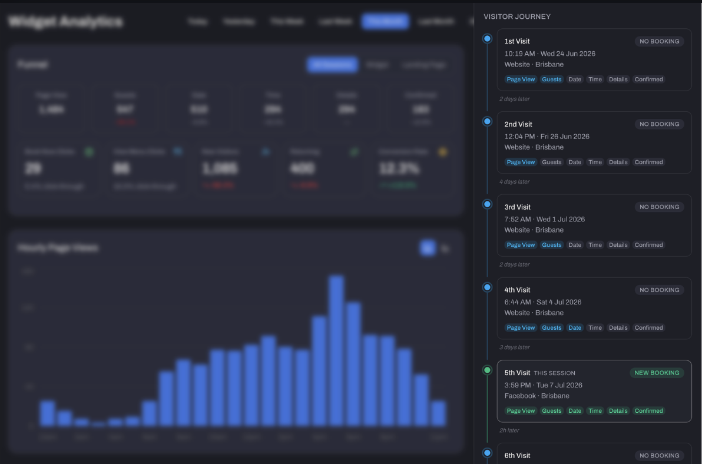Screen dimensions: 702x464
Task: Click the NO BOOKING badge on 6th Visit
Action: (x=659, y=456)
